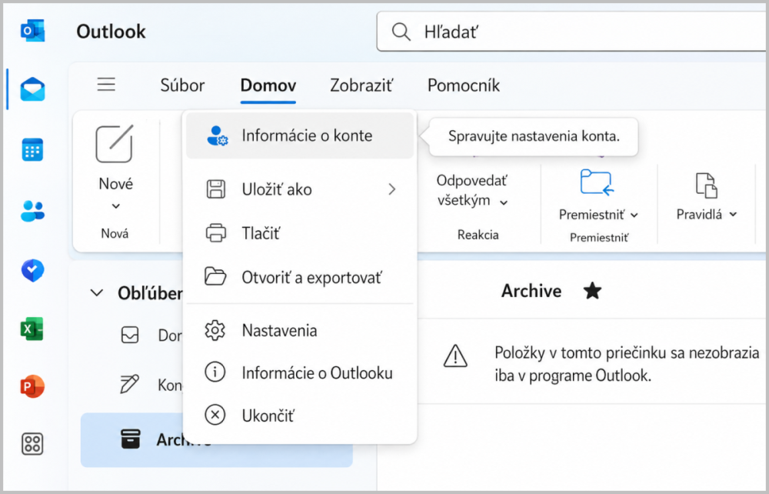769x494 pixels.
Task: Select the Archive folder in sidebar
Action: [x=216, y=439]
